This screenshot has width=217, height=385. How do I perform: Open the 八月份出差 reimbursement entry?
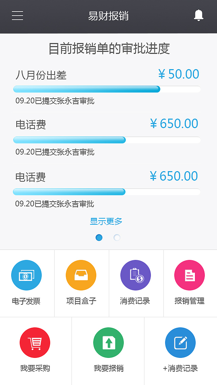(x=41, y=76)
